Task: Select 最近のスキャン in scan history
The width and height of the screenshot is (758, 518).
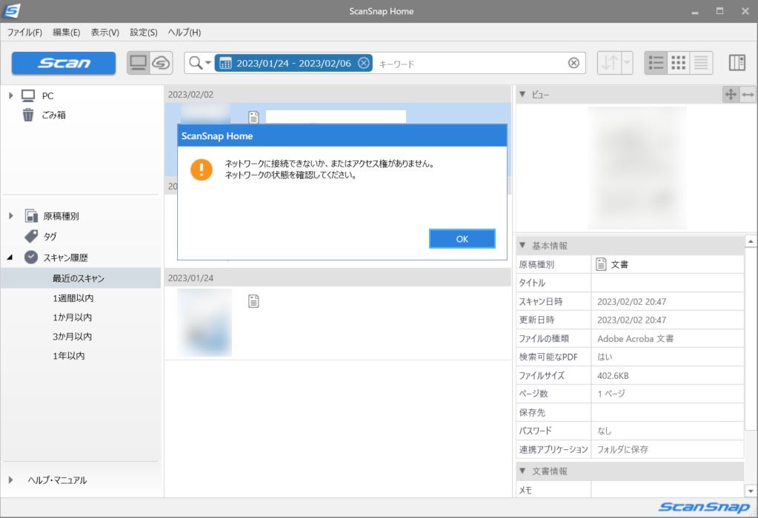Action: coord(80,278)
